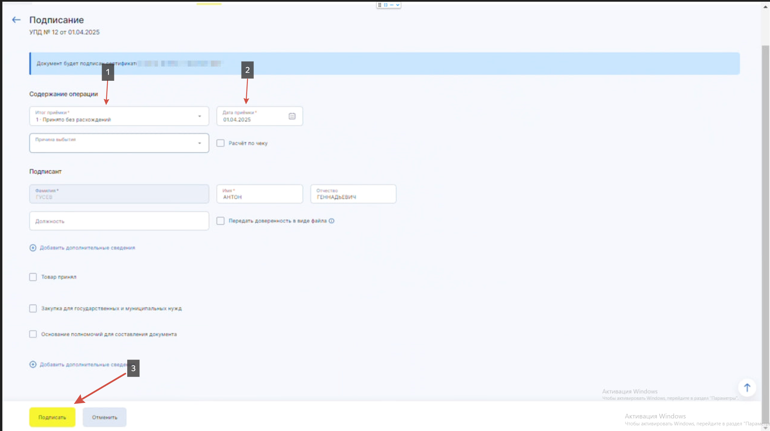Check Основание полномочий для составления документа
The image size is (770, 431).
(x=33, y=334)
